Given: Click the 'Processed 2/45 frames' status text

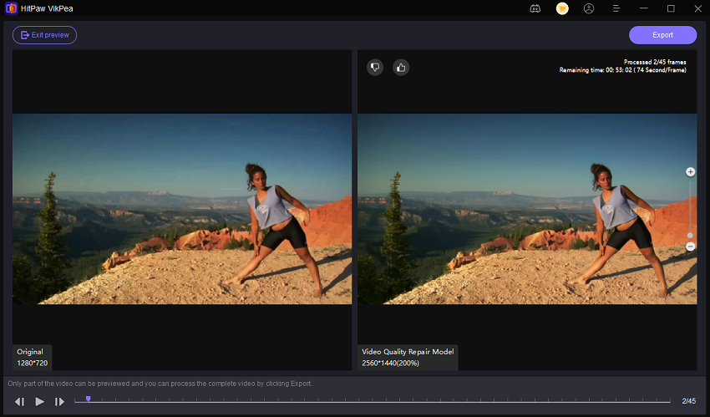Looking at the screenshot, I should point(655,62).
